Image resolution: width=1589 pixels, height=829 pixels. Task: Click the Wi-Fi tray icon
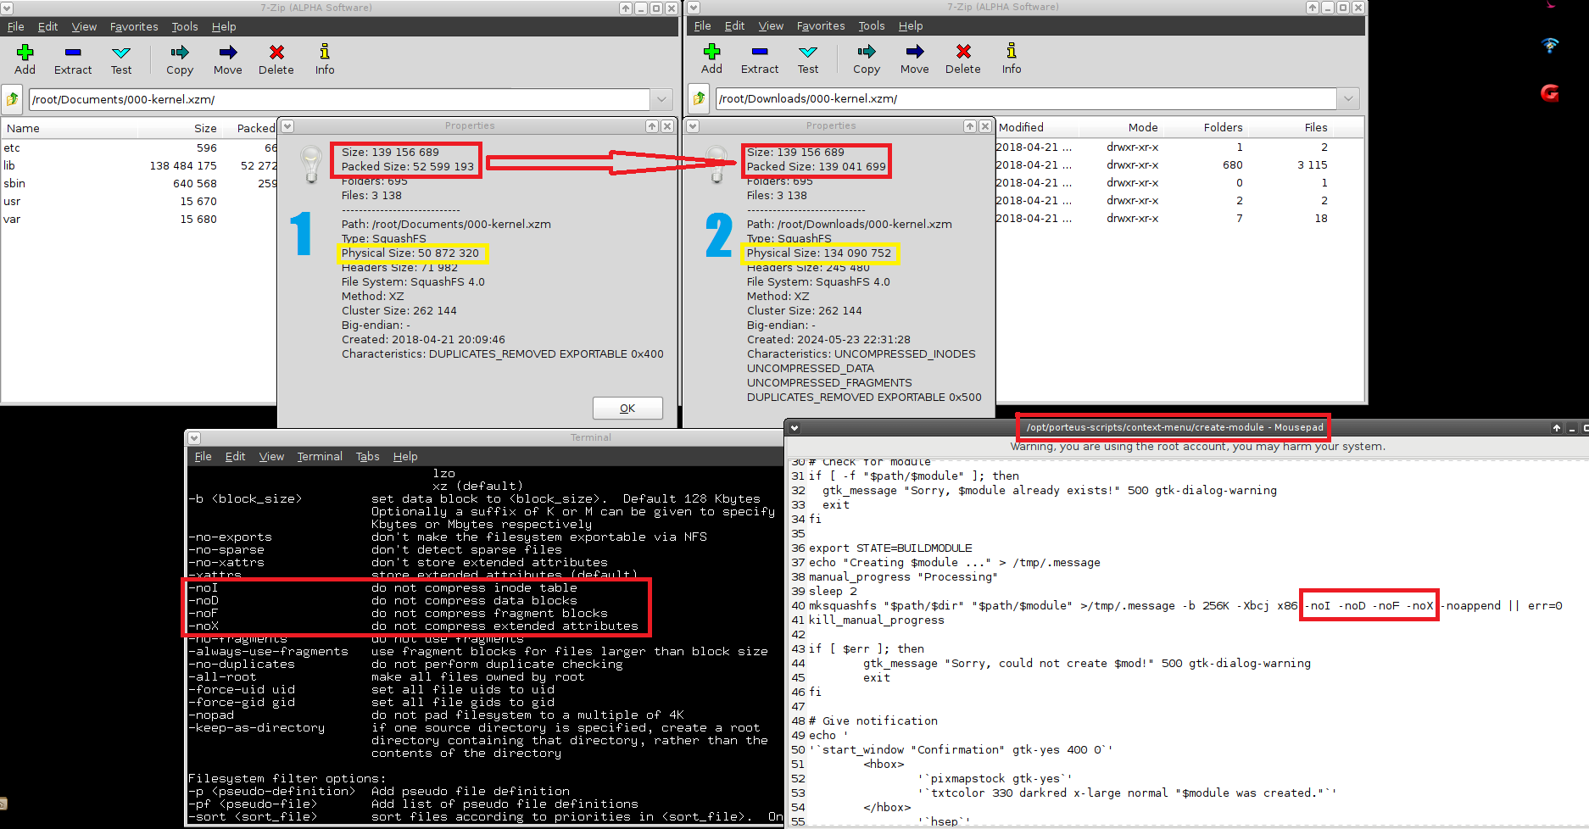(x=1550, y=45)
